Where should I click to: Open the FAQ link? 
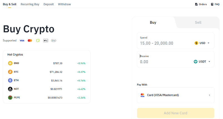click(215, 4)
